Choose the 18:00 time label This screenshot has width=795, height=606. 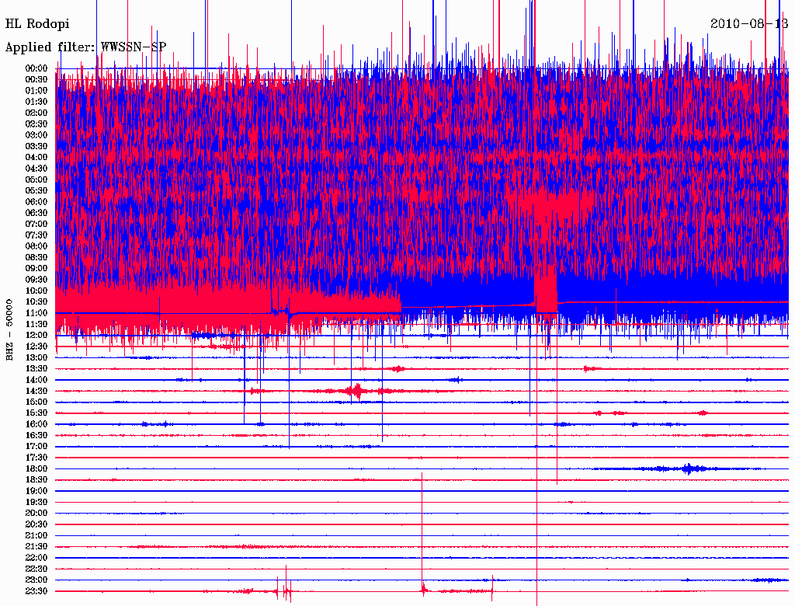tap(37, 468)
